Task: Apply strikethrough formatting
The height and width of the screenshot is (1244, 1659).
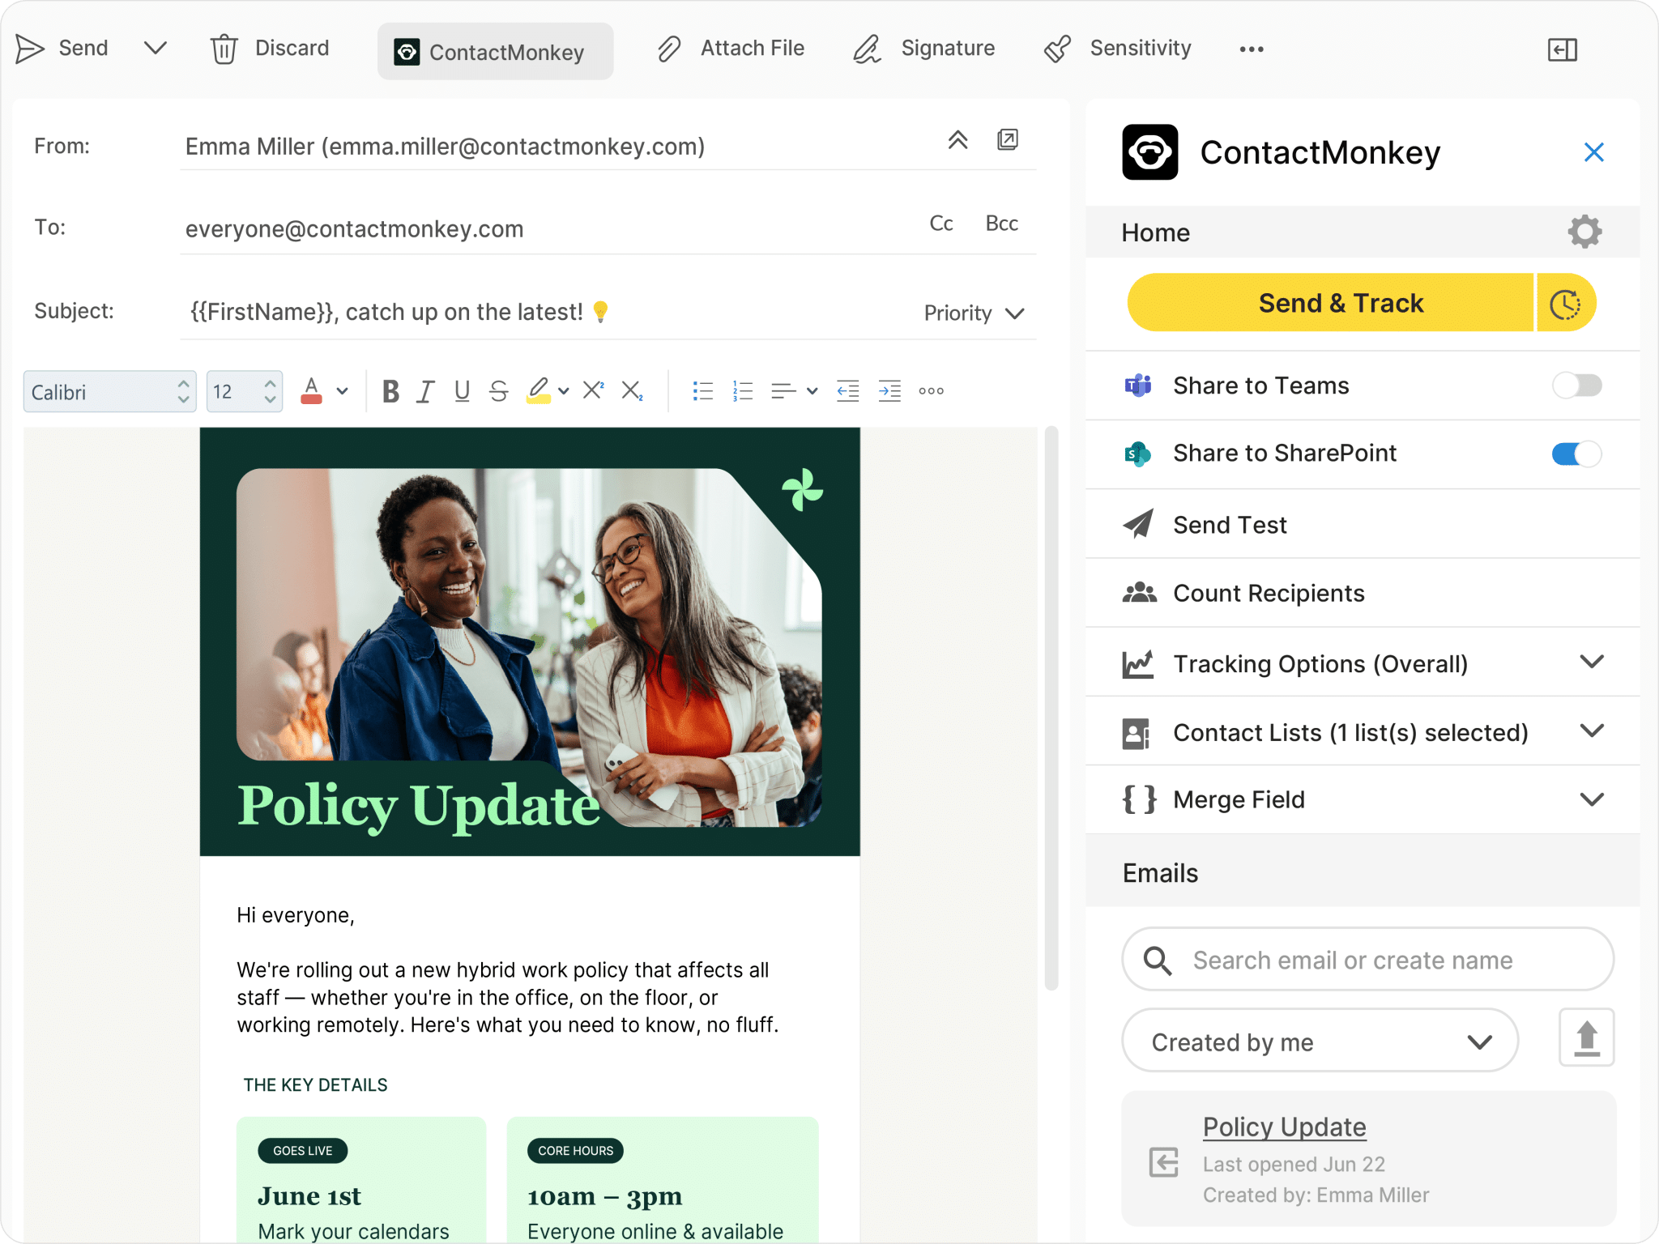Action: pyautogui.click(x=499, y=391)
